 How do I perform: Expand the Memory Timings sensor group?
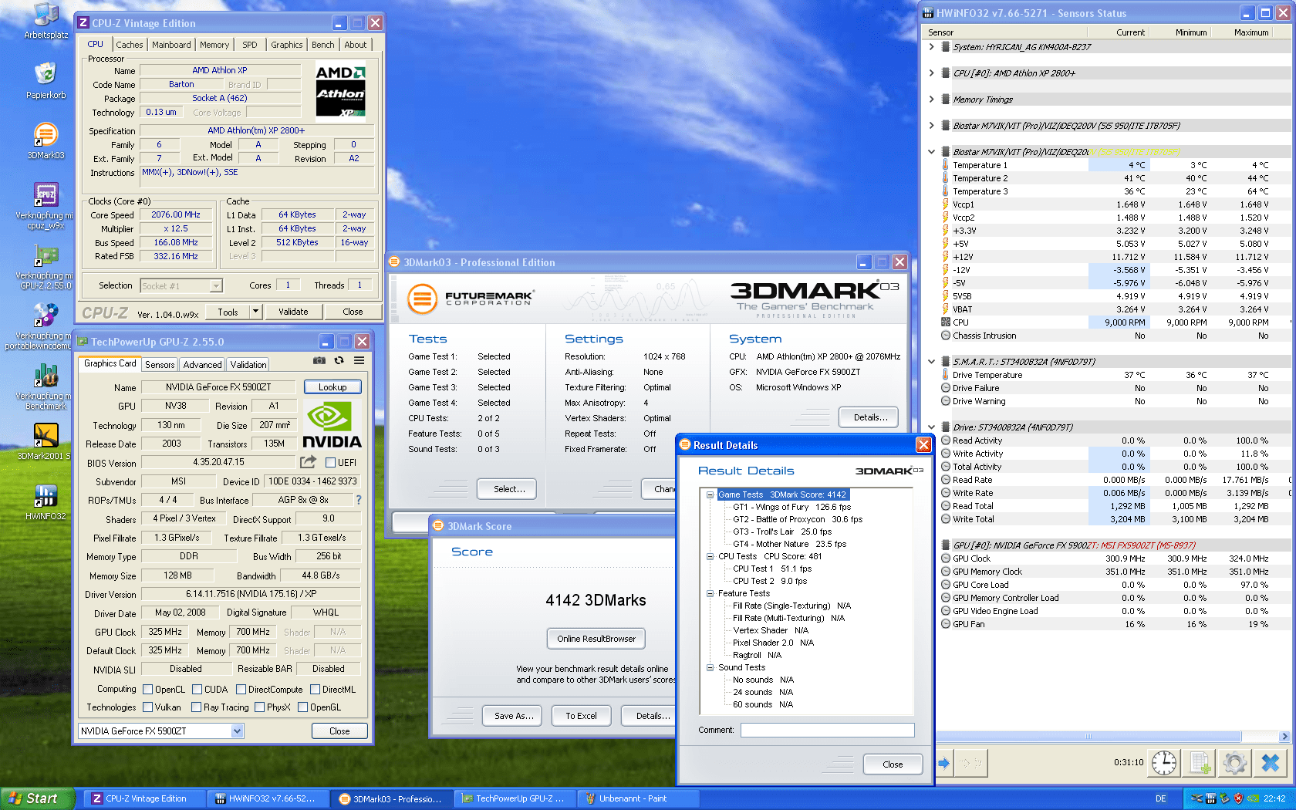tap(931, 100)
